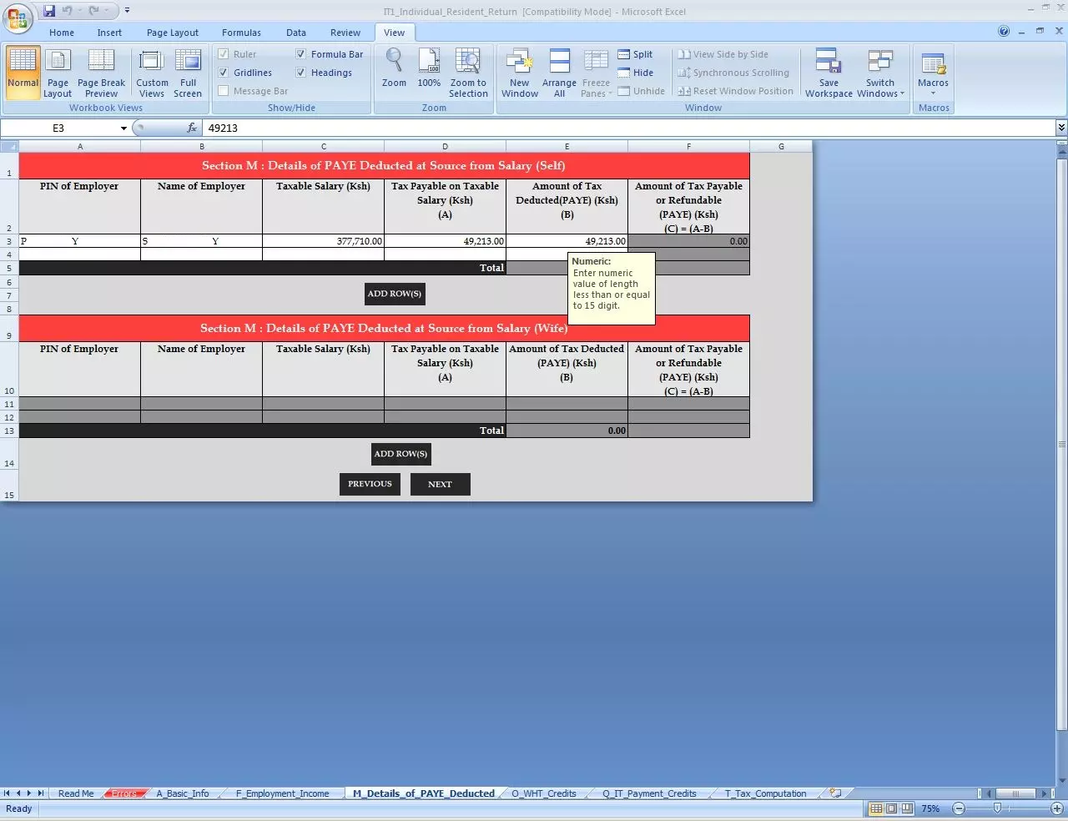Viewport: 1068px width, 821px height.
Task: Open the Office Button menu
Action: click(17, 18)
